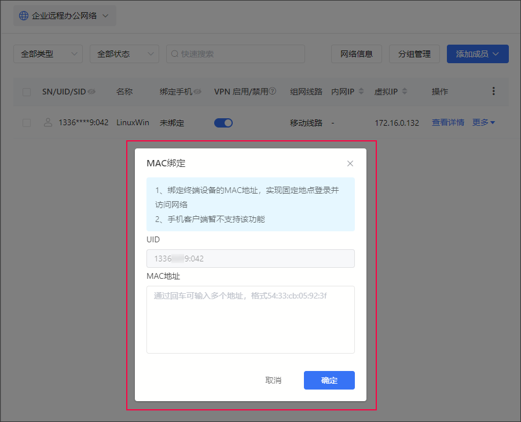521x422 pixels.
Task: Open the three-dot column options menu
Action: tap(494, 91)
